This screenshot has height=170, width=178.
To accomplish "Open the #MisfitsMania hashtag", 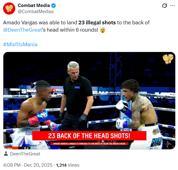I will (x=20, y=44).
